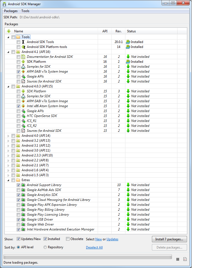Toggle the Installed show filter checkbox
Image resolution: width=219 pixels, height=268 pixels.
(x=45, y=239)
